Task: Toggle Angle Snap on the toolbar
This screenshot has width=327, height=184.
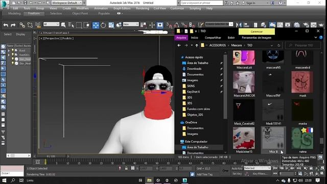Action: 176,25
